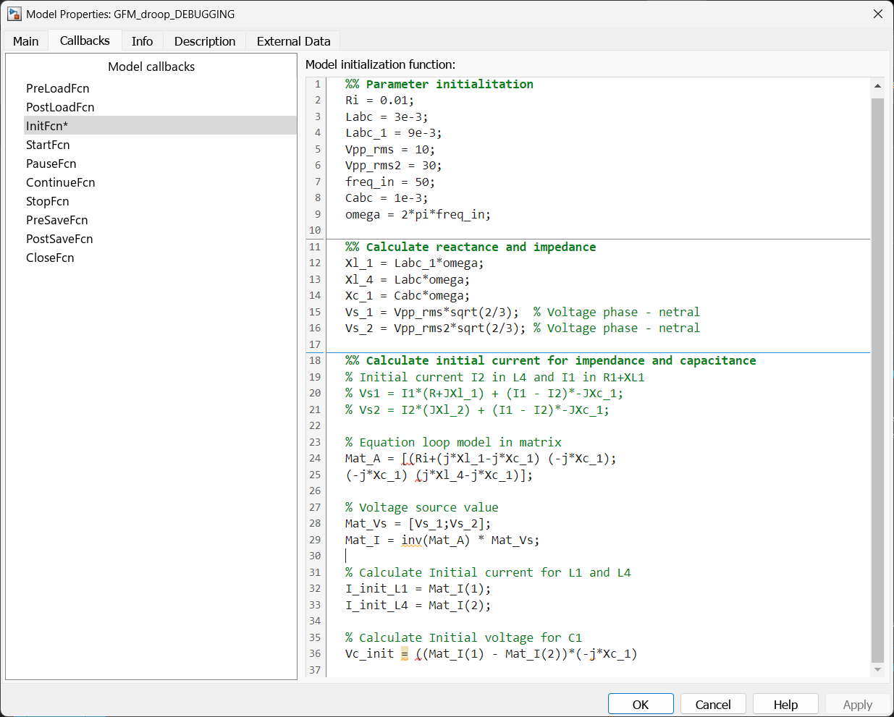Open Help for model properties

785,704
